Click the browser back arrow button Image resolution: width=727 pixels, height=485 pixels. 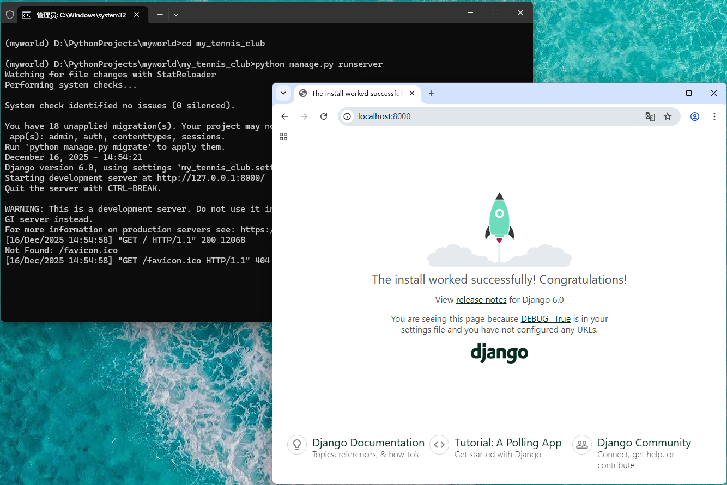pyautogui.click(x=284, y=116)
